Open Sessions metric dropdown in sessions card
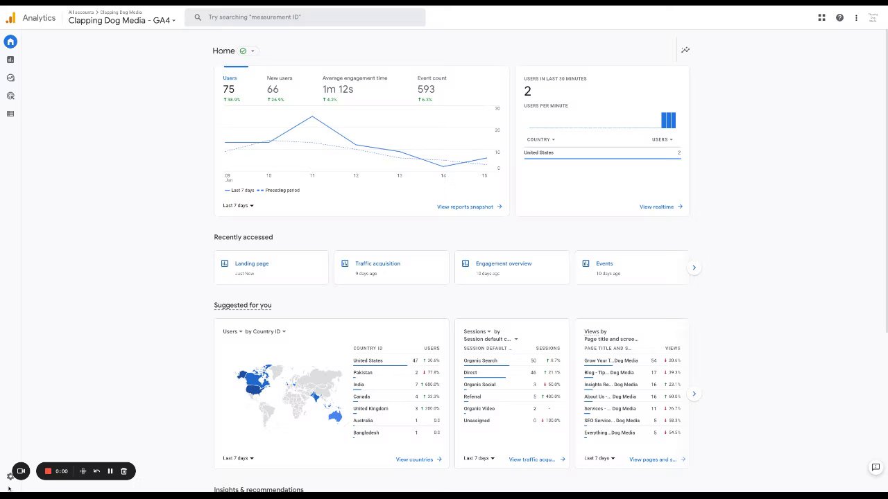888x499 pixels. pos(477,331)
